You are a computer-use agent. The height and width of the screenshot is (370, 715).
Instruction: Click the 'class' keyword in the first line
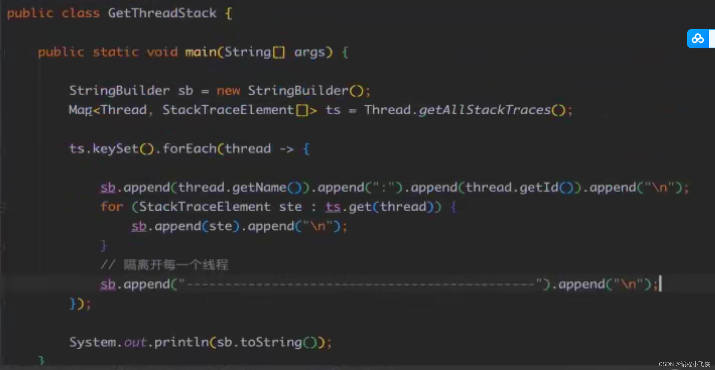coord(81,14)
